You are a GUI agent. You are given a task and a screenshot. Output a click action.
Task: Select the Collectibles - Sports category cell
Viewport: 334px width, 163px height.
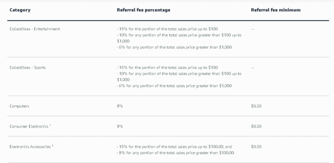point(28,67)
